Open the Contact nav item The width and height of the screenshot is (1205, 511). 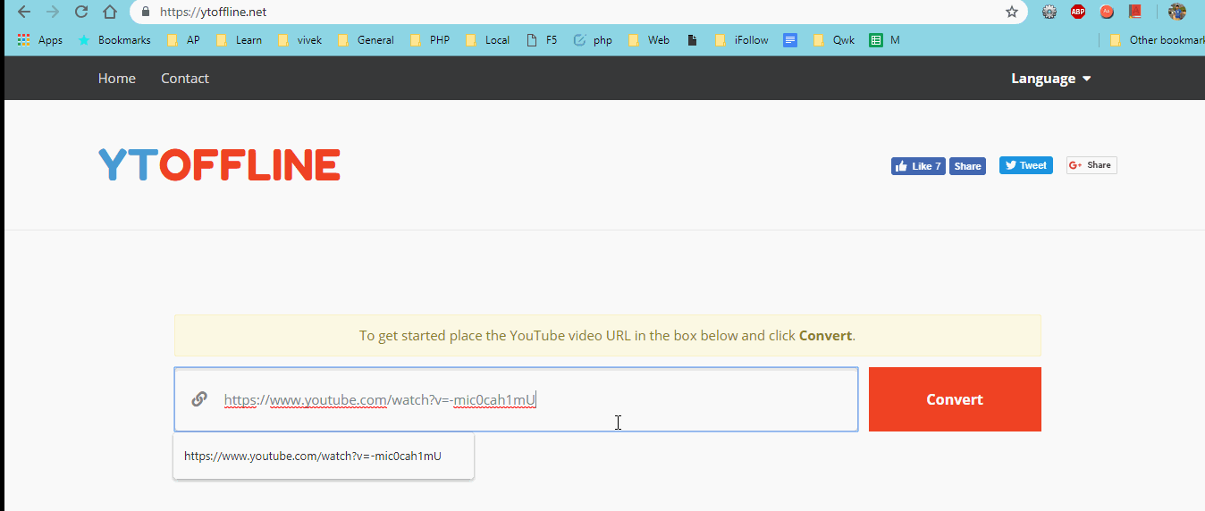(x=185, y=79)
